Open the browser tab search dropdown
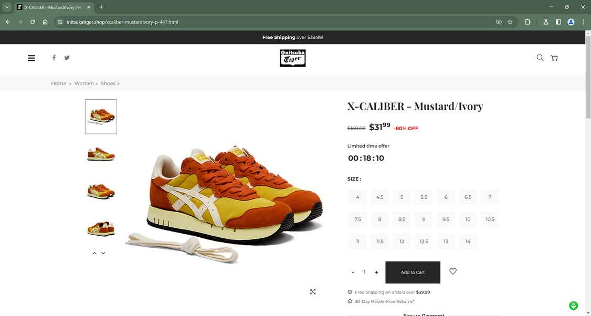The width and height of the screenshot is (591, 316). point(7,7)
